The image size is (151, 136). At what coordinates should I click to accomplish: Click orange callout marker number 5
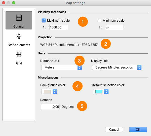pos(82,106)
